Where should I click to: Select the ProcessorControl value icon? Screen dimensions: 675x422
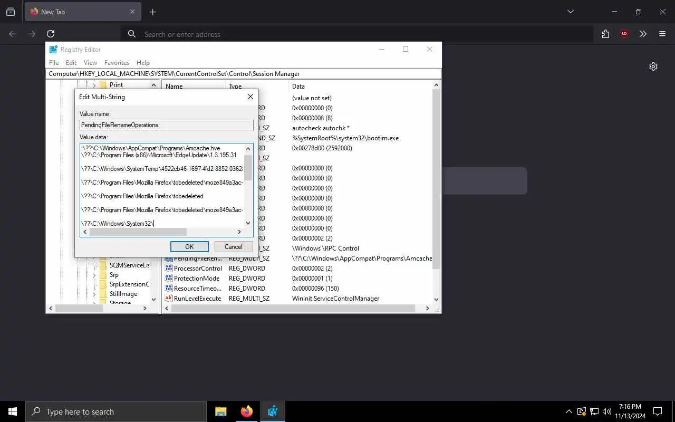tap(169, 268)
